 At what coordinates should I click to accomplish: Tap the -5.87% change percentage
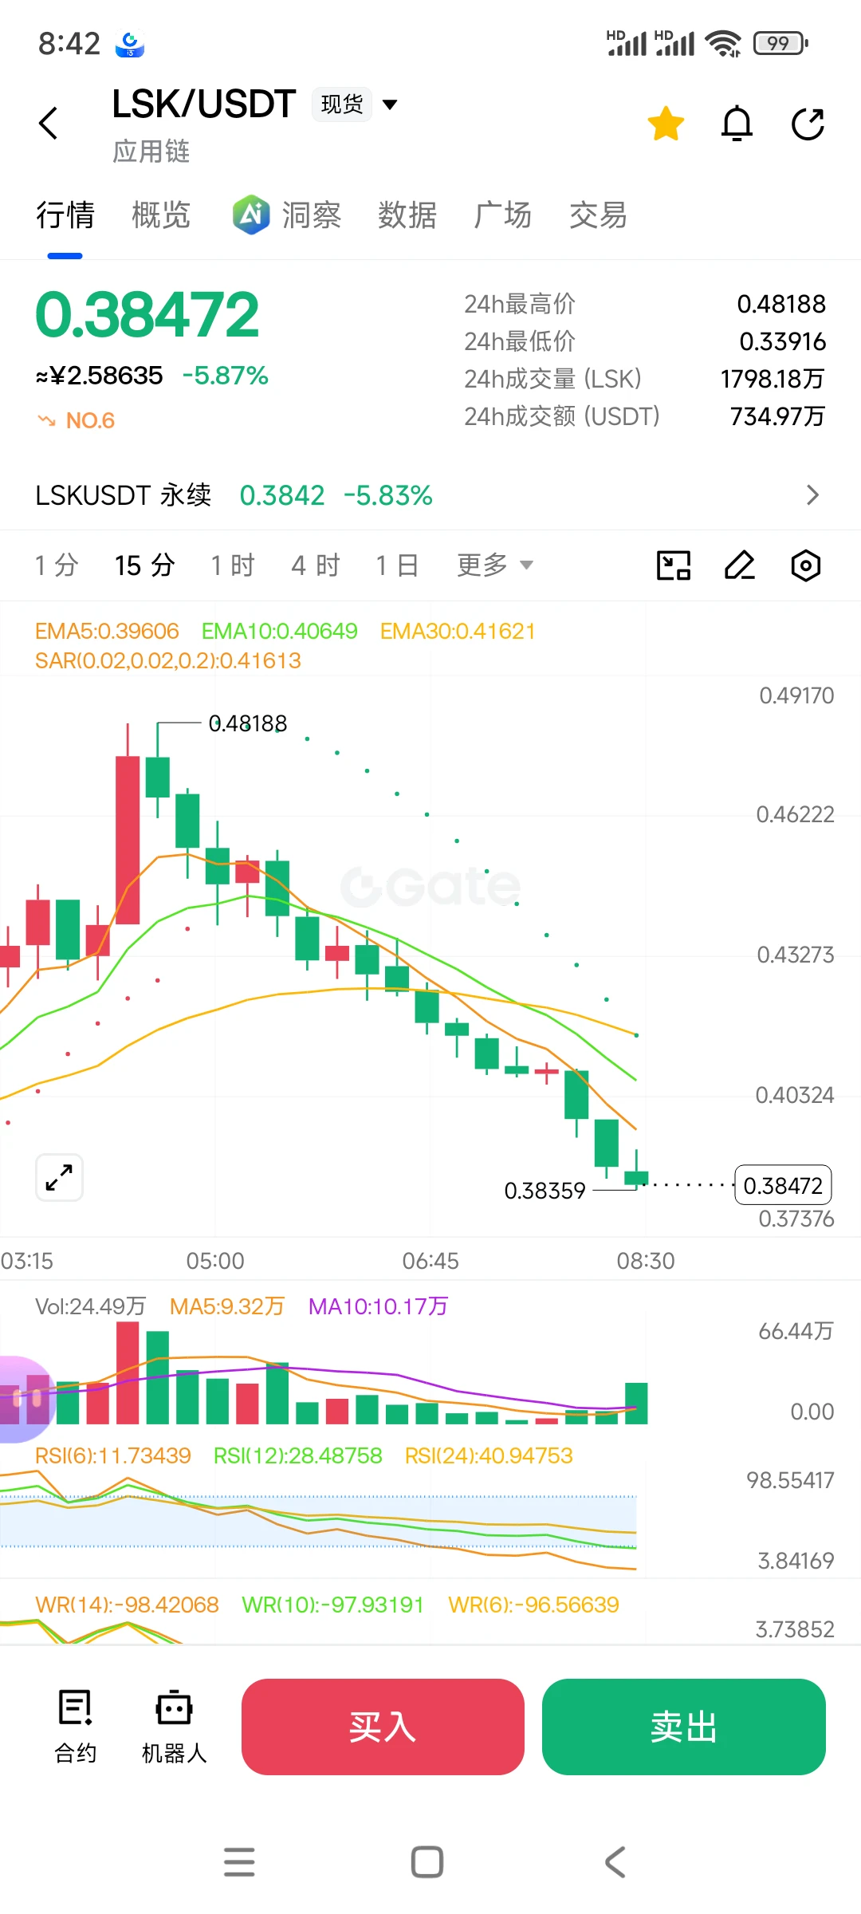coord(226,376)
